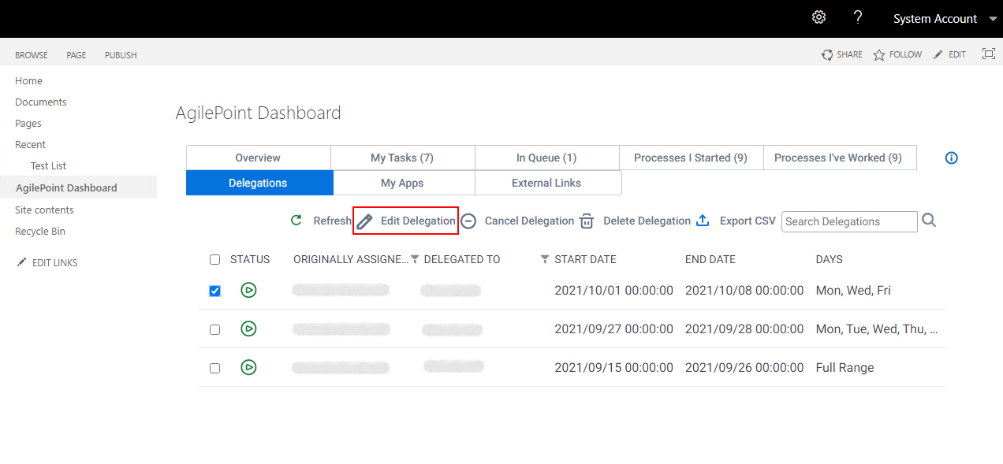
Task: Click the Edit page pencil icon
Action: 938,54
